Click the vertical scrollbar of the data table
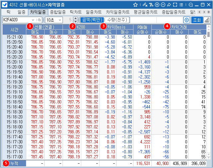Screen dimensions: 213x168 tap(209, 96)
